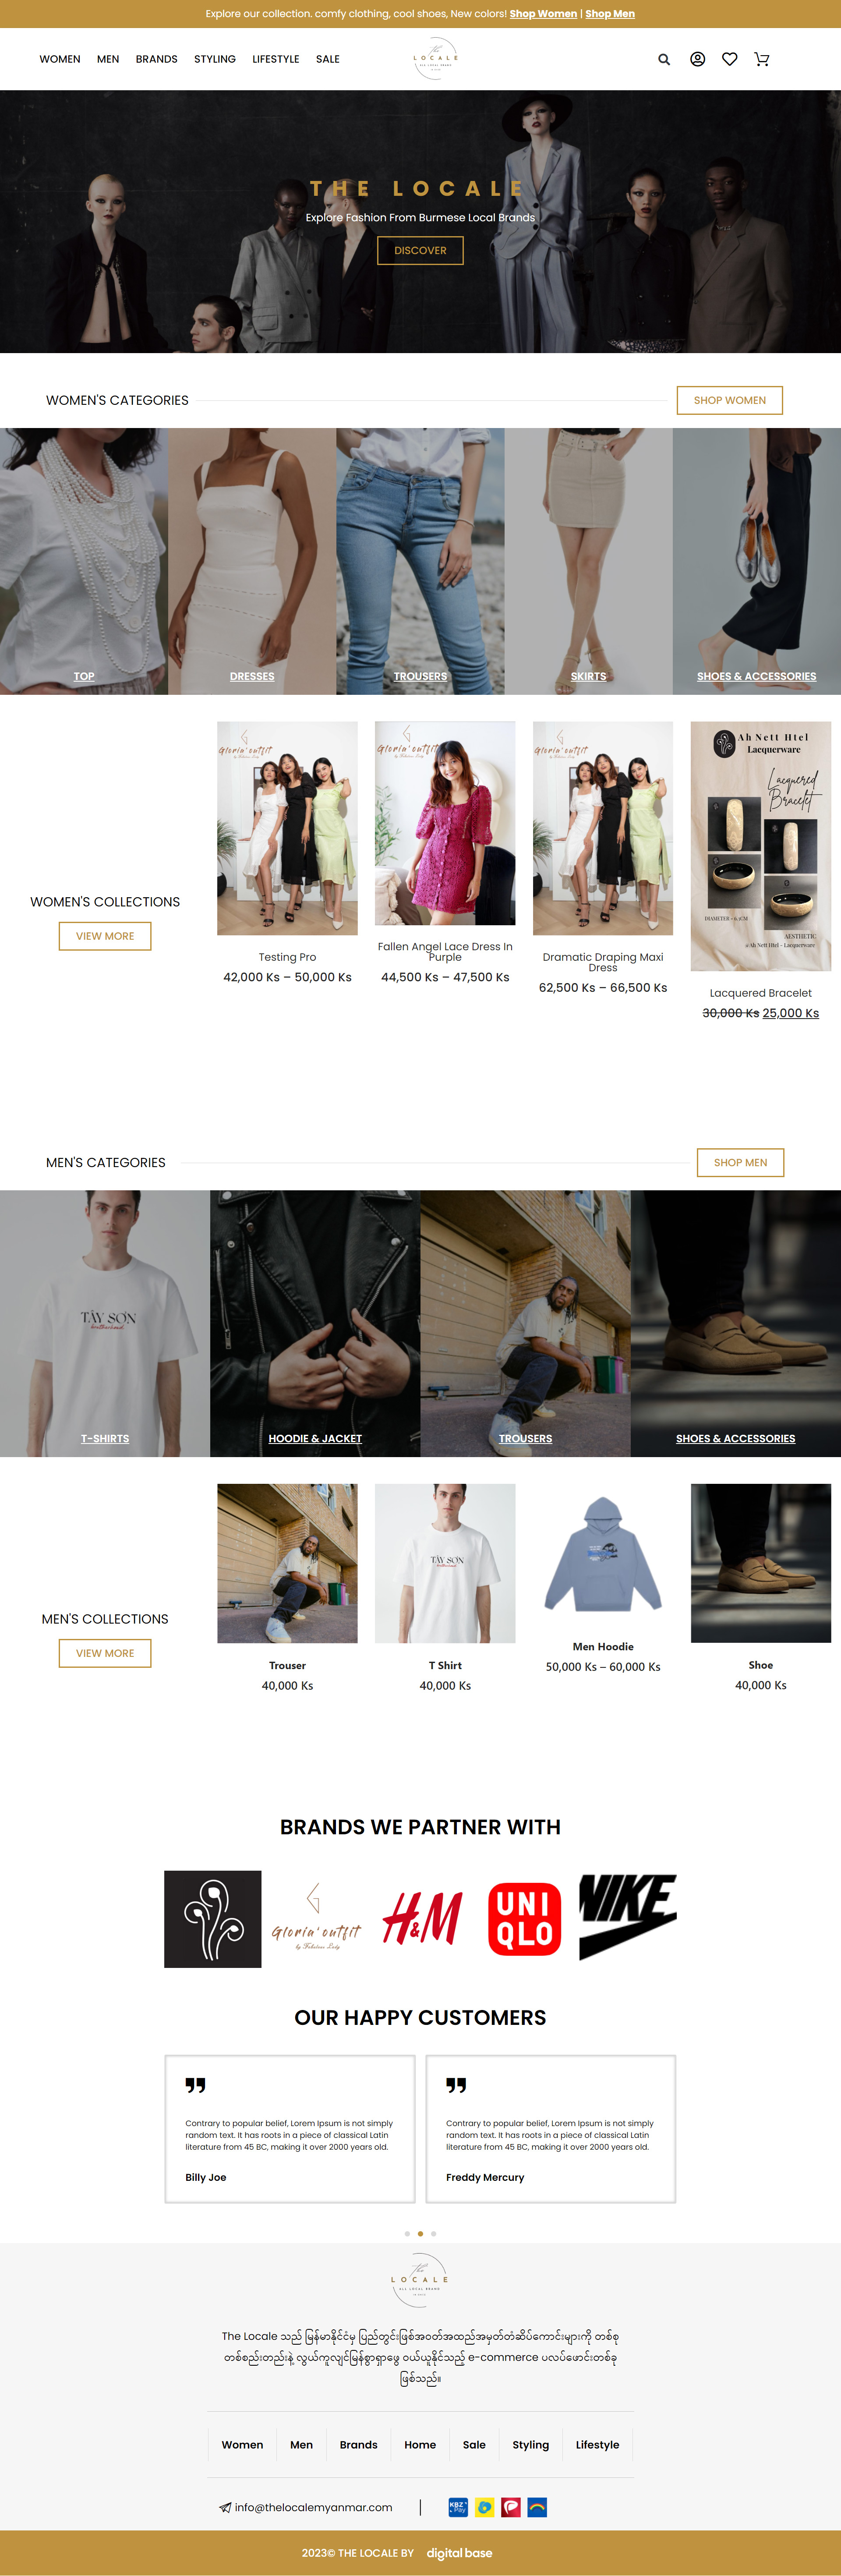Select the H&M brand logo

[x=422, y=1918]
